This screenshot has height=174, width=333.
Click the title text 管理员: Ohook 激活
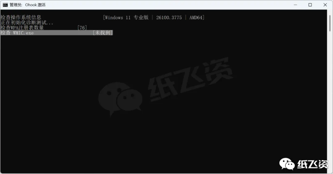(x=28, y=5)
